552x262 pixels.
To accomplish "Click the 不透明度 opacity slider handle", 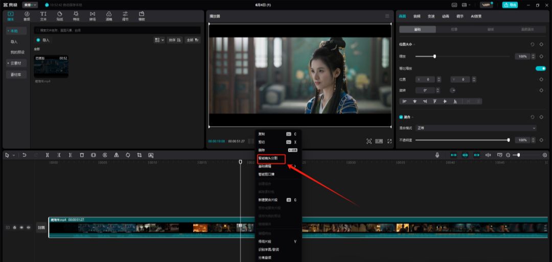I will click(x=509, y=140).
